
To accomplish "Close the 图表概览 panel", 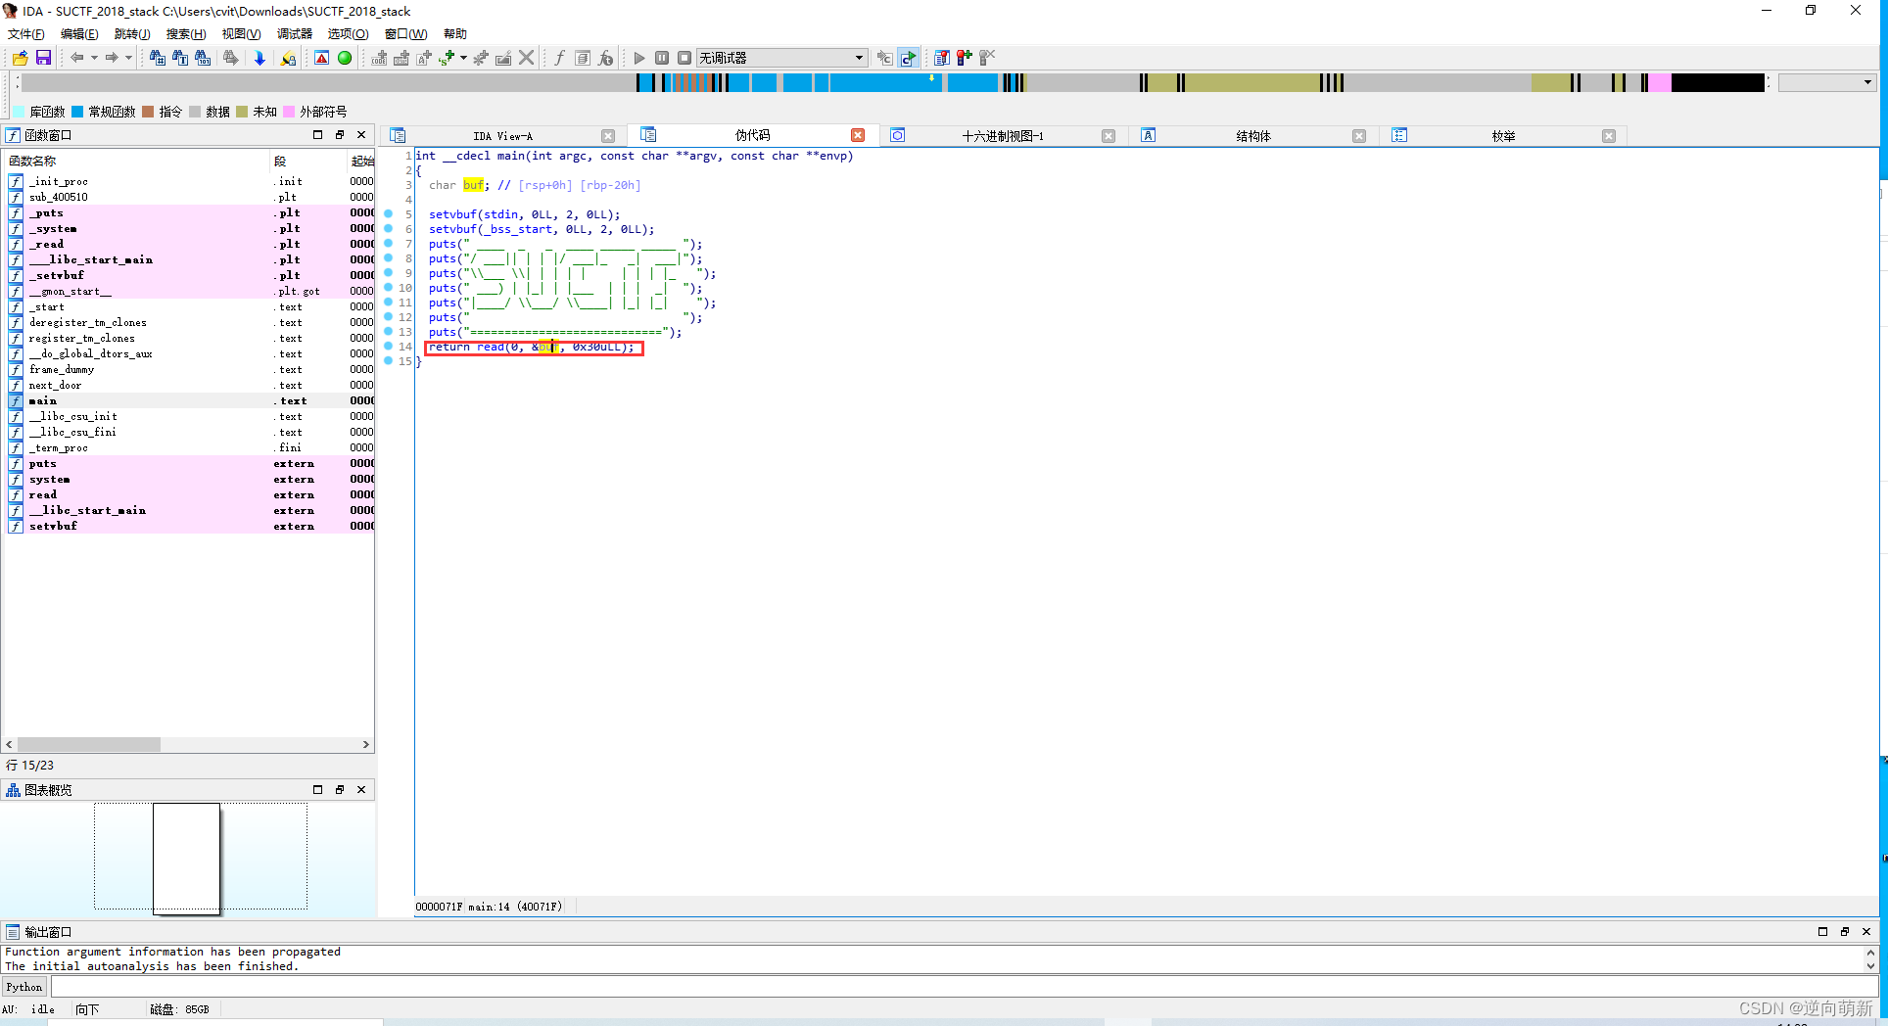I will point(361,789).
